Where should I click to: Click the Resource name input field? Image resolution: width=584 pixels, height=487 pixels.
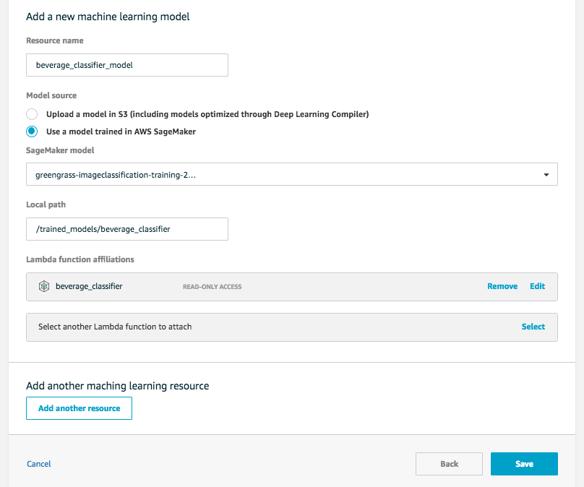tap(127, 65)
